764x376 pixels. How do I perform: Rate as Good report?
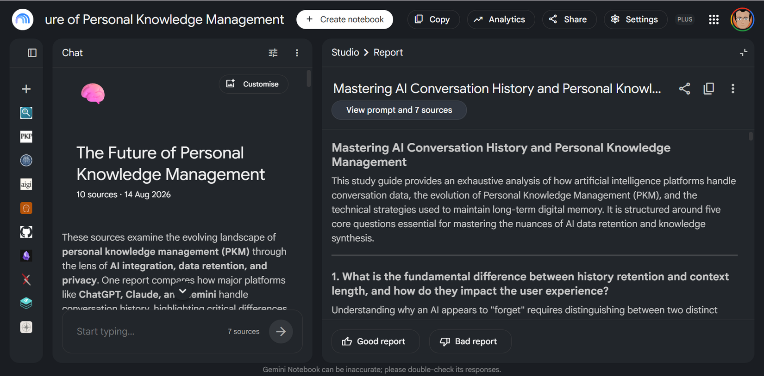pos(375,341)
